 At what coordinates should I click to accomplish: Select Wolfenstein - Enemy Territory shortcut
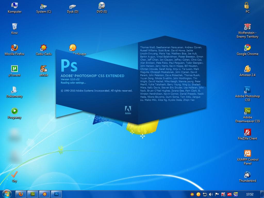247,31
